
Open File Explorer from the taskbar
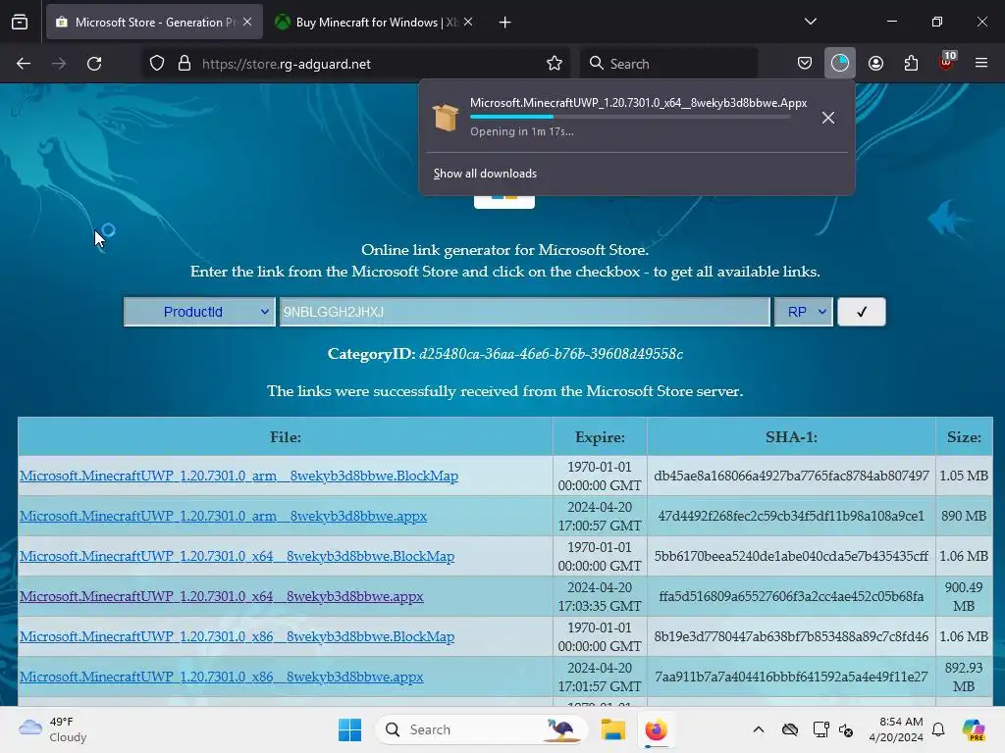[612, 729]
